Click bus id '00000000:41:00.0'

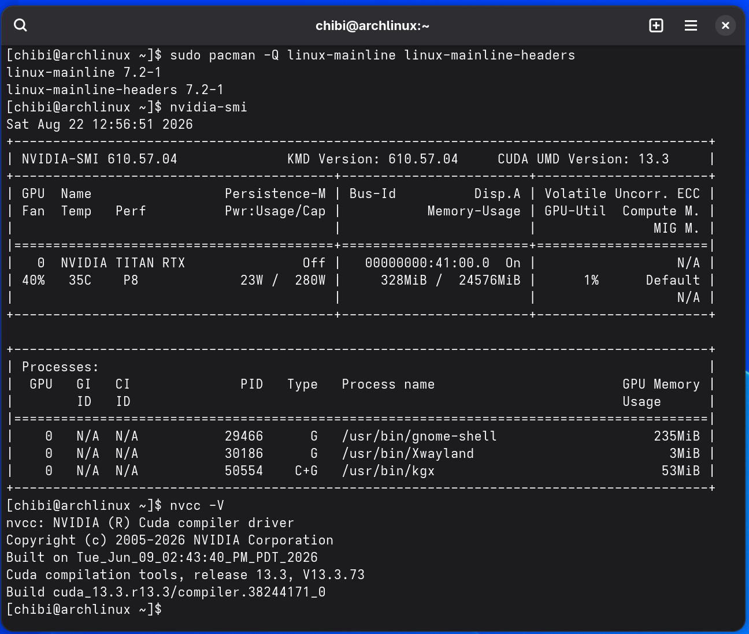pos(427,263)
